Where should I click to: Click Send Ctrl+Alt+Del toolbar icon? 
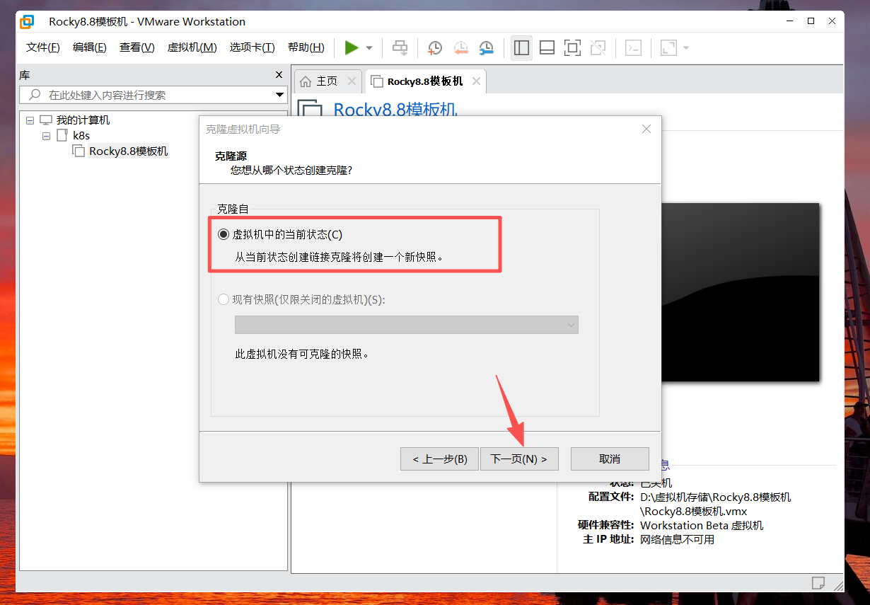(400, 47)
